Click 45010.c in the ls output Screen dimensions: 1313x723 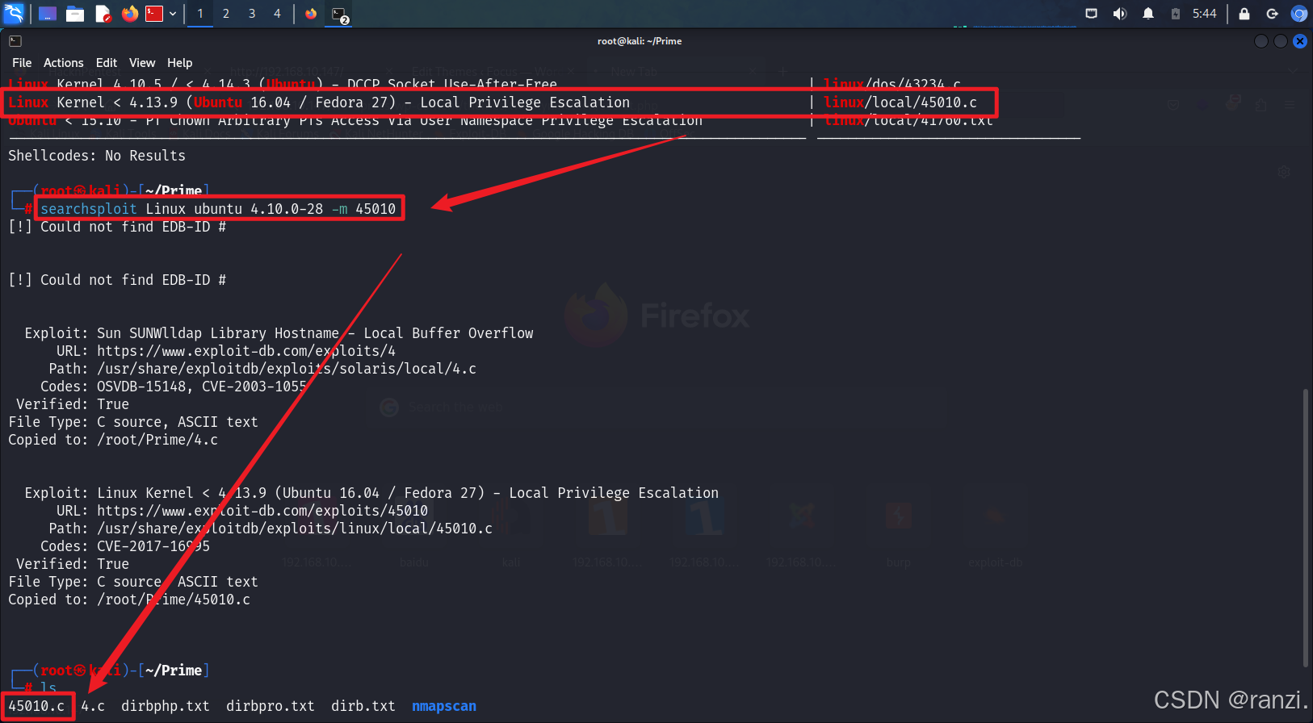(36, 706)
